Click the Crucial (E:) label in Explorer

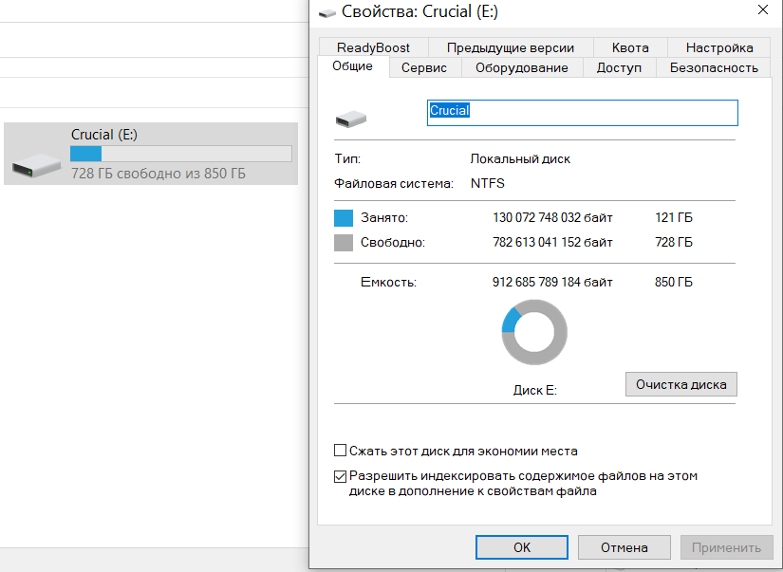103,135
